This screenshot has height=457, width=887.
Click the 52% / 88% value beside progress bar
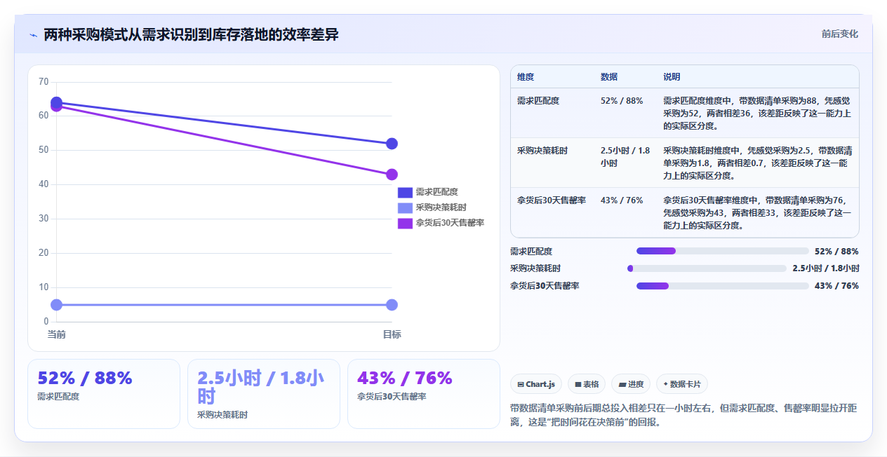[x=836, y=251]
